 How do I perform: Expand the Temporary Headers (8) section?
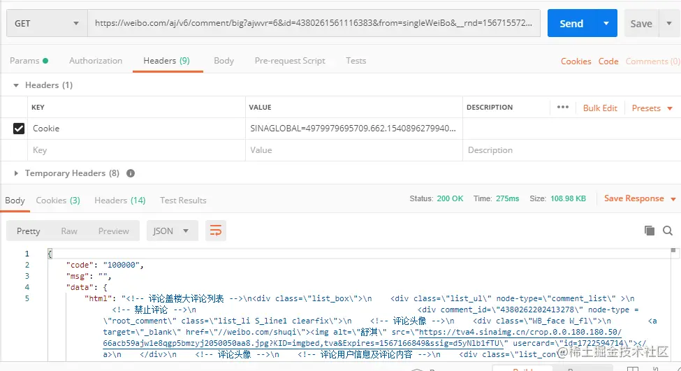click(x=16, y=173)
